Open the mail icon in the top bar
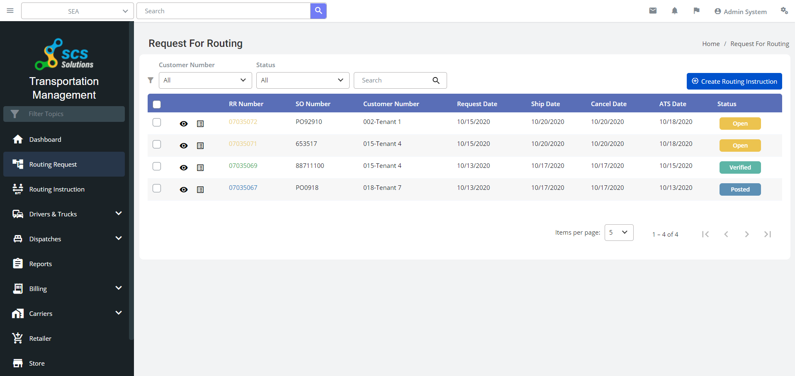This screenshot has width=795, height=376. [653, 11]
